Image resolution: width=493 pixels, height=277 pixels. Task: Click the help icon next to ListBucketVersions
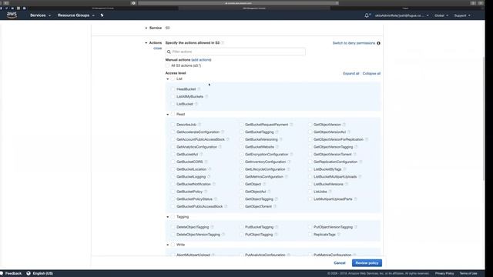coord(346,184)
